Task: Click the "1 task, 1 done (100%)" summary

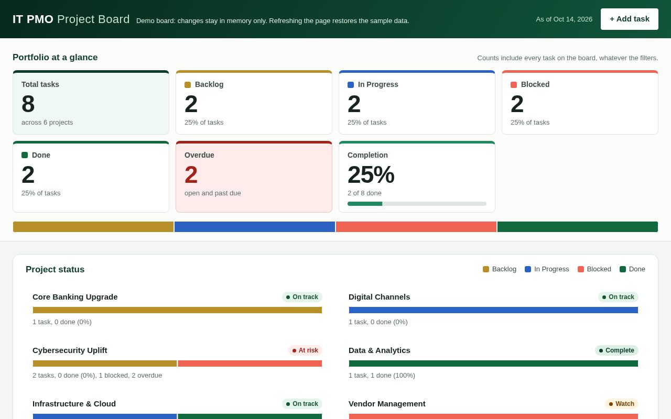Action: point(382,376)
